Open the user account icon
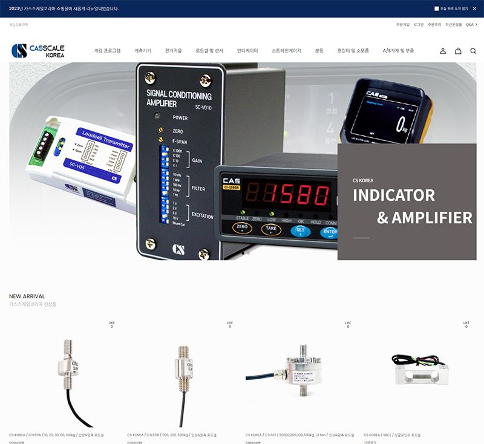 (x=443, y=51)
